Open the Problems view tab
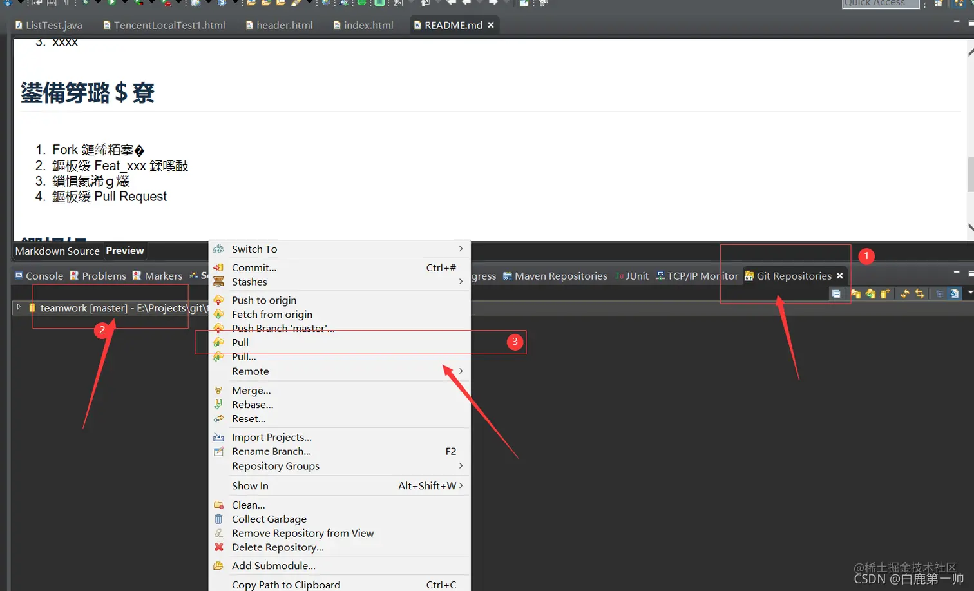The width and height of the screenshot is (974, 591). 98,276
